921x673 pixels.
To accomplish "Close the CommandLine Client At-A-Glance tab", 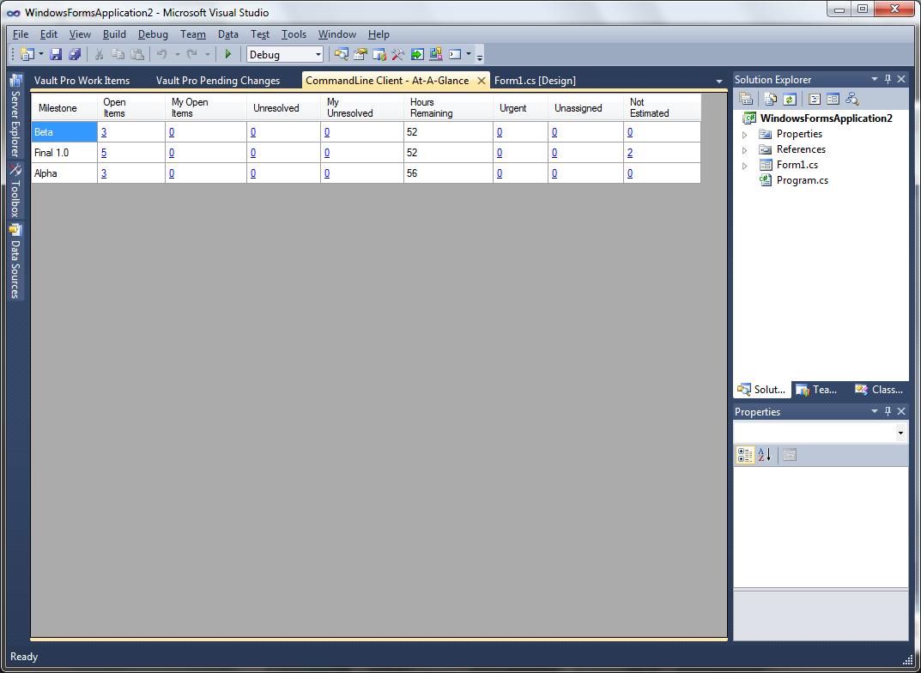I will [x=482, y=81].
